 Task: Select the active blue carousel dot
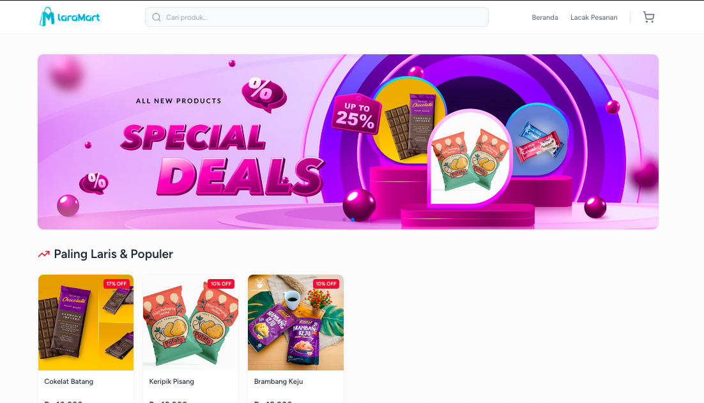pos(353,220)
